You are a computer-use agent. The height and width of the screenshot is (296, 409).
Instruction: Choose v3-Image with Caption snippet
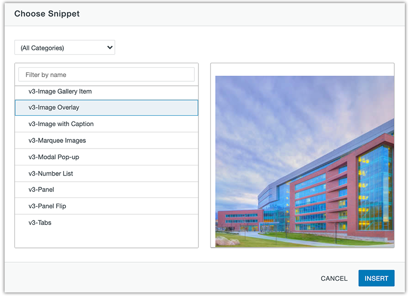point(106,124)
